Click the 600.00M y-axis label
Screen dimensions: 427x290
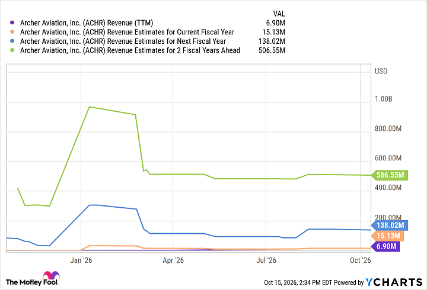[x=388, y=158]
